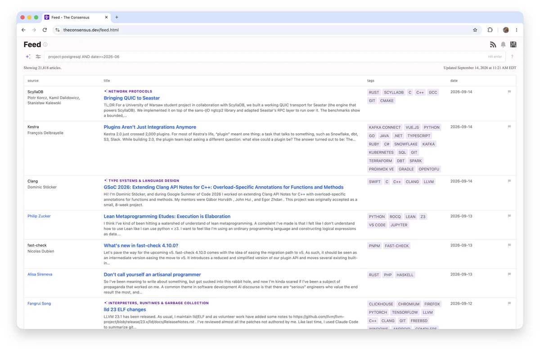Open lld 23 ELF changes article
This screenshot has height=351, width=540.
click(125, 310)
